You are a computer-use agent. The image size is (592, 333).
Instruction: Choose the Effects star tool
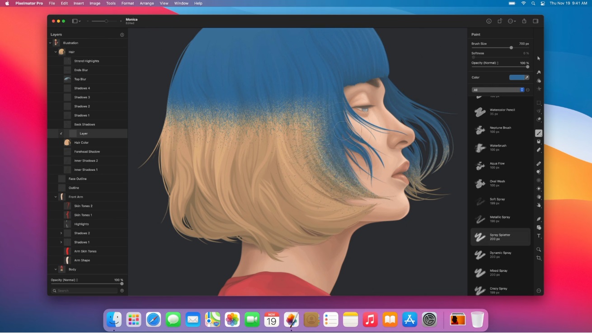point(539,89)
